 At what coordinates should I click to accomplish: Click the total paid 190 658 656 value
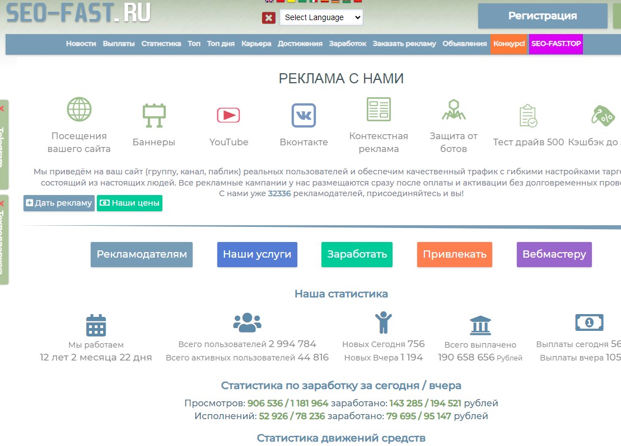point(466,357)
